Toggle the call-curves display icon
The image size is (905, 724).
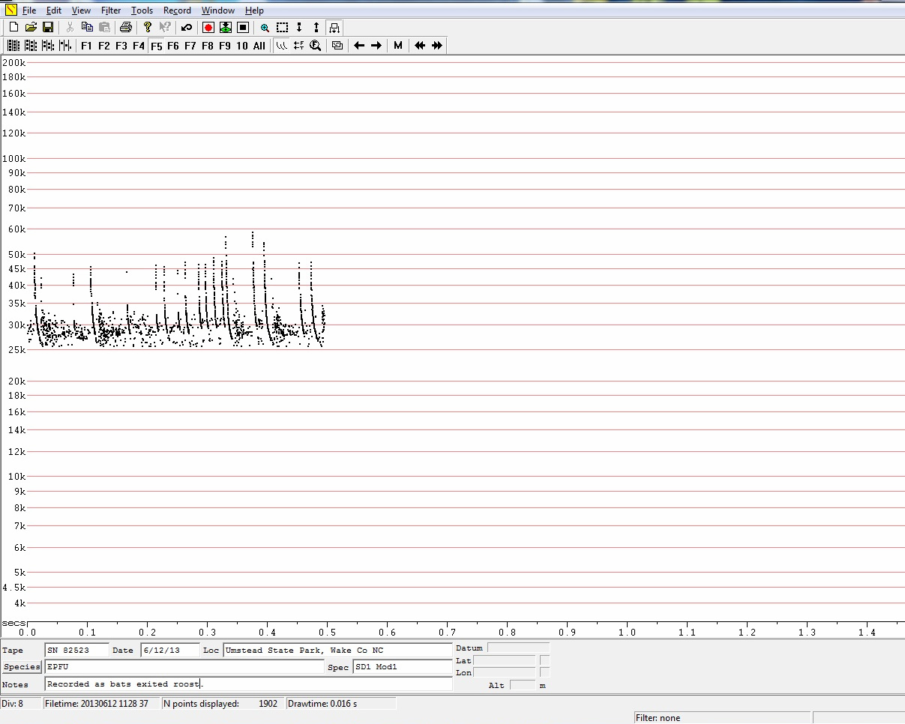pos(282,46)
